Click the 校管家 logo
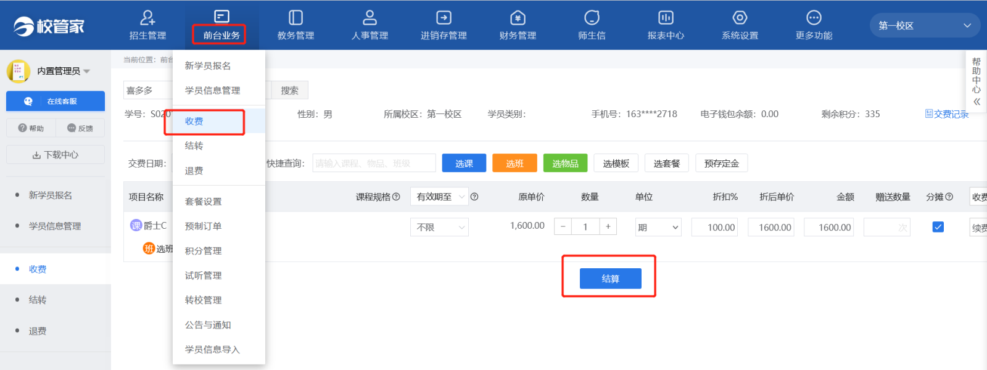The image size is (987, 370). point(49,26)
